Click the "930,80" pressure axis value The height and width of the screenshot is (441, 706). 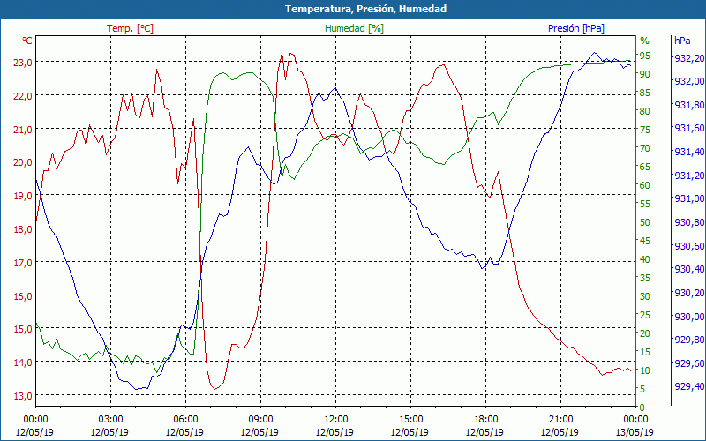[687, 222]
